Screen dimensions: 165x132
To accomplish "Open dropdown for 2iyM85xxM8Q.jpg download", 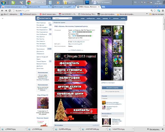I will [79, 129].
